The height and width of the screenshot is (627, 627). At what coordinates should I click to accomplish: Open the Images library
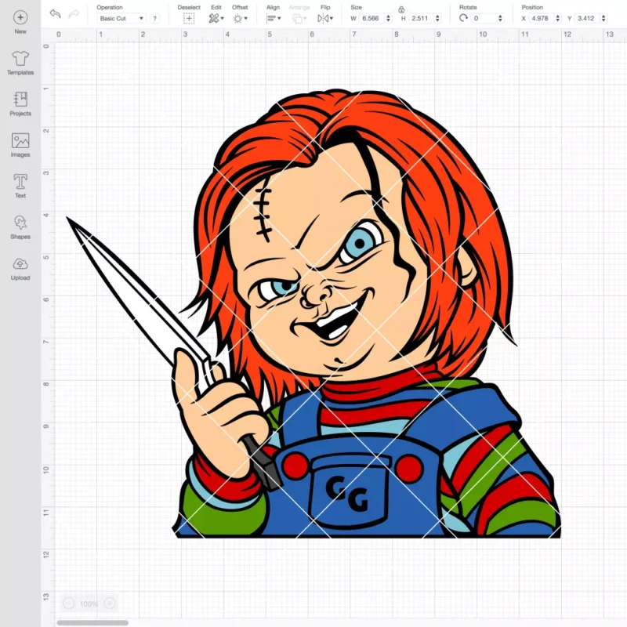coord(20,145)
